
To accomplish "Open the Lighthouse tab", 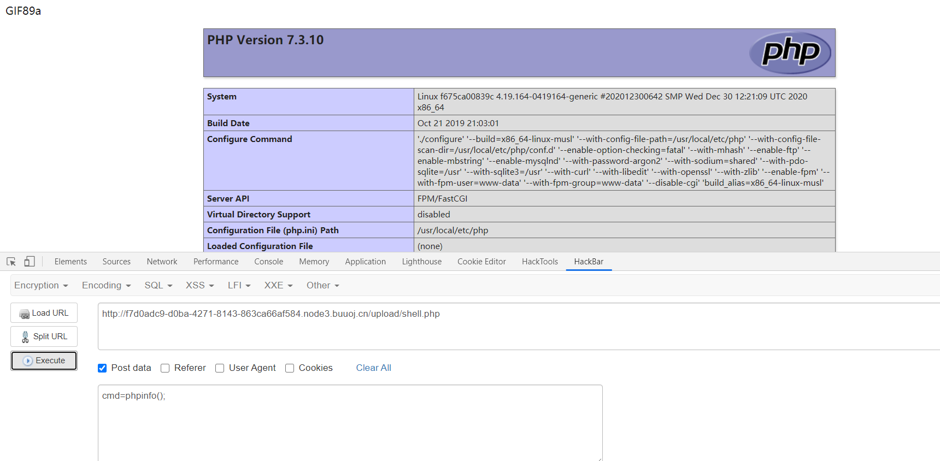I will (421, 262).
